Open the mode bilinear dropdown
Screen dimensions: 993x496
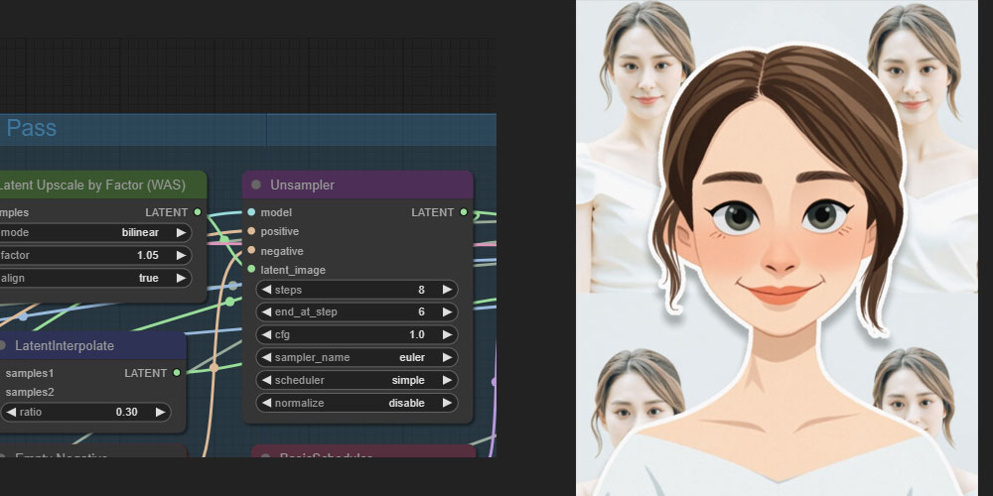(x=95, y=233)
